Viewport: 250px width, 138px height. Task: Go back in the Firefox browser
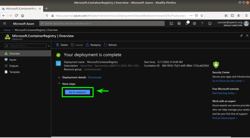[x=4, y=16]
